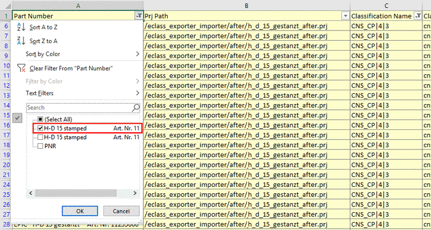Open the Classification Name filter dropdown
The width and height of the screenshot is (431, 230).
pos(417,16)
